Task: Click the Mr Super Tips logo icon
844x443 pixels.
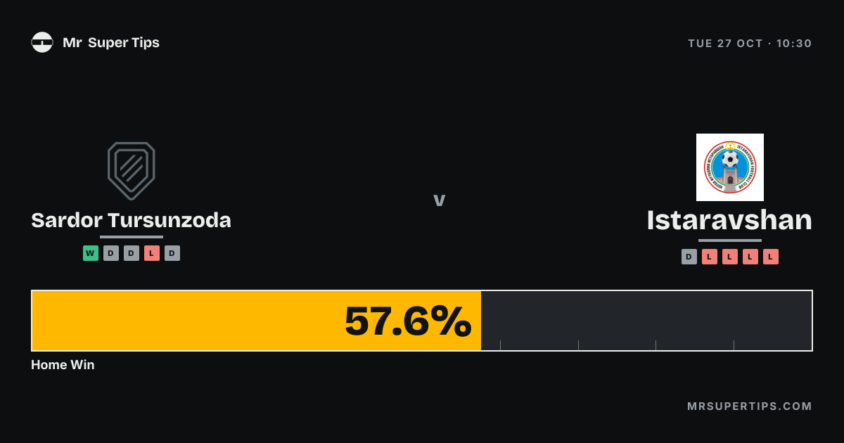Action: point(42,42)
